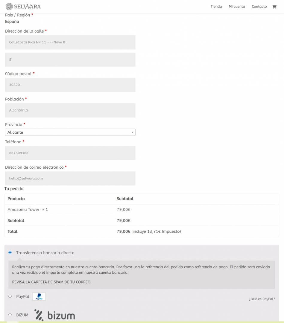Edit the Código postal field
Screen dimensions: 284x323
point(70,85)
